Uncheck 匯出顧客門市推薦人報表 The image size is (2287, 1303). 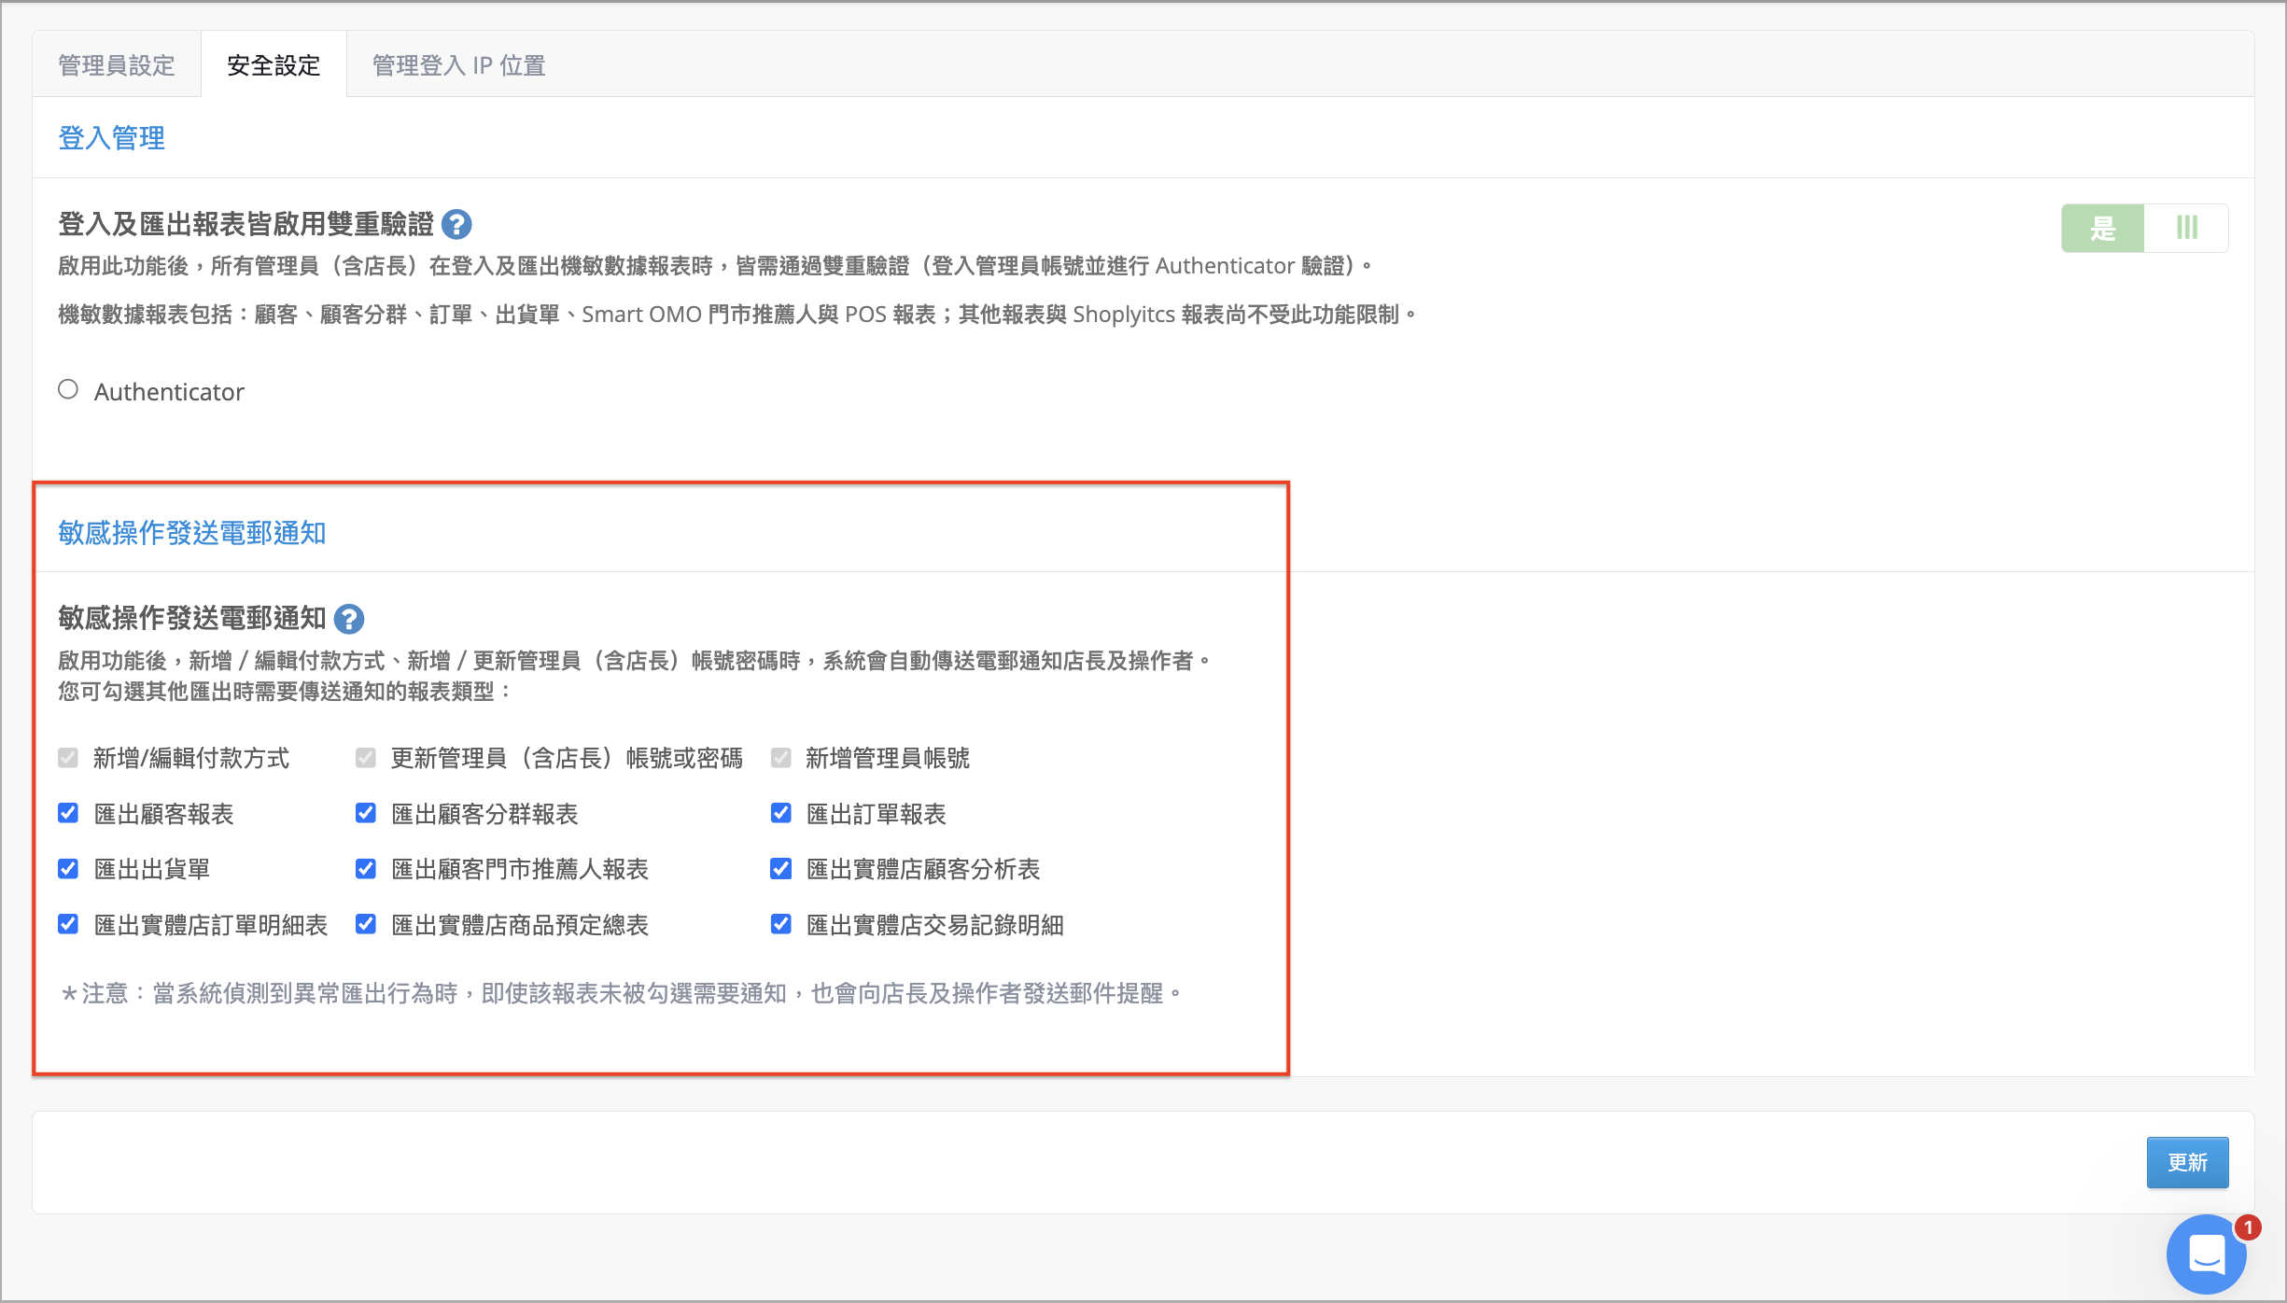[366, 869]
